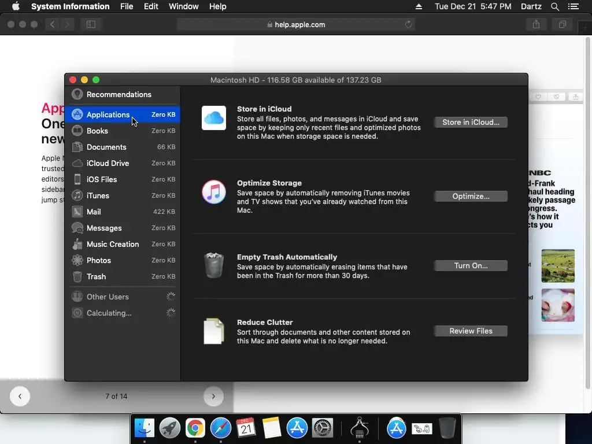
Task: Open the Help menu
Action: tap(218, 6)
